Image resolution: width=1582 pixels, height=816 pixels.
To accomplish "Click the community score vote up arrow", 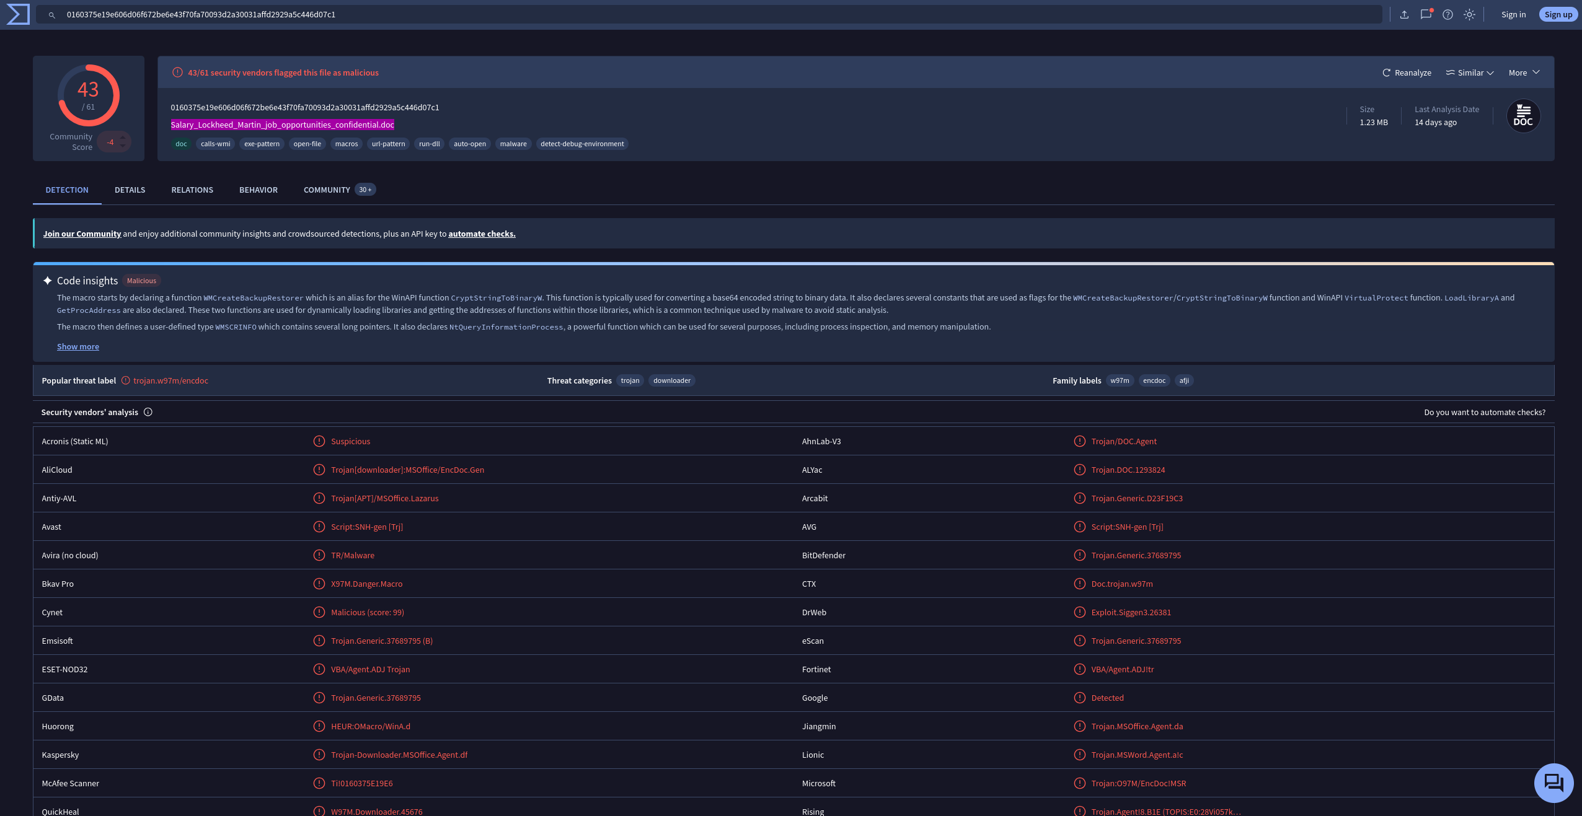I will [x=123, y=137].
